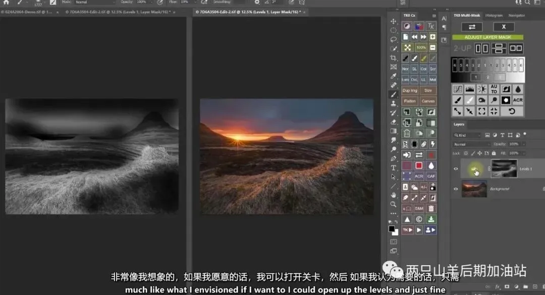
Task: Switch to the Navigator tab
Action: tap(517, 15)
